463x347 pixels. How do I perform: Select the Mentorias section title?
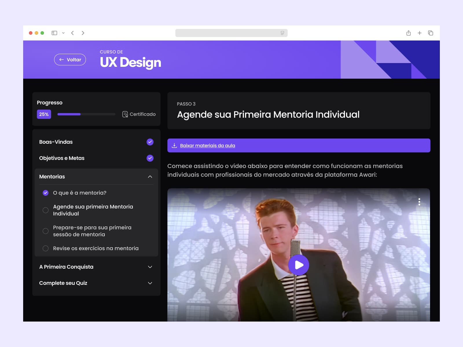coord(52,177)
